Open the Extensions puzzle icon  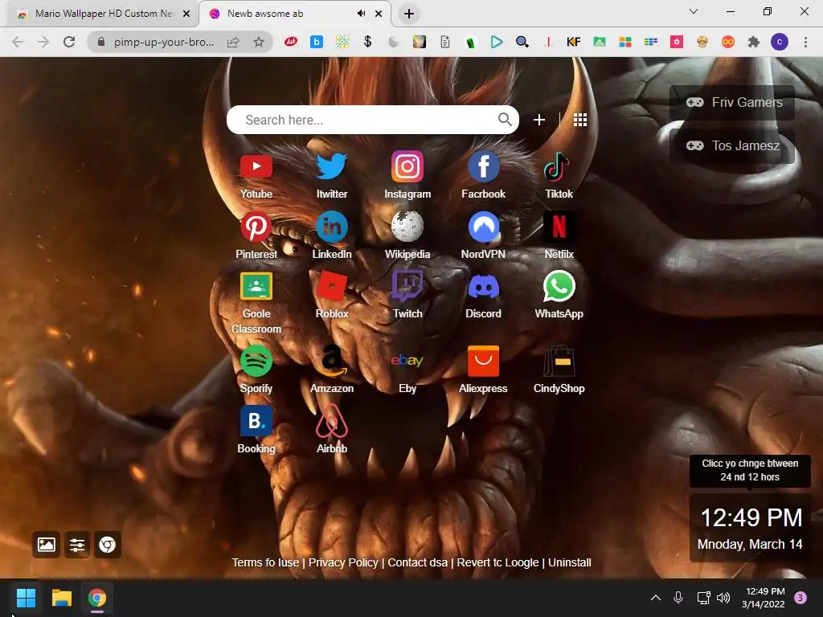pos(754,42)
